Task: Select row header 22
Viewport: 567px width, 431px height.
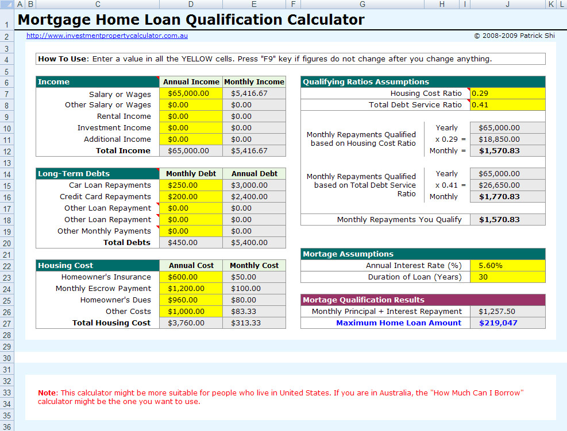Action: (7, 266)
